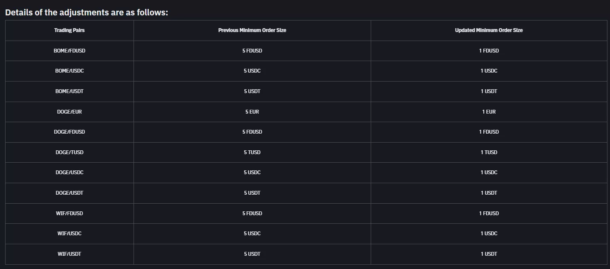610x269 pixels.
Task: Click the WIF/USDT trading pair cell
Action: tap(70, 254)
